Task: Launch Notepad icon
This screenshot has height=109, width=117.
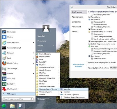Action: (x=4, y=53)
